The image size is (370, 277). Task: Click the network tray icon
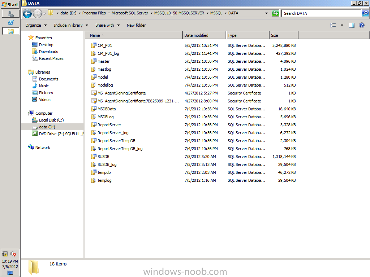(x=5, y=254)
